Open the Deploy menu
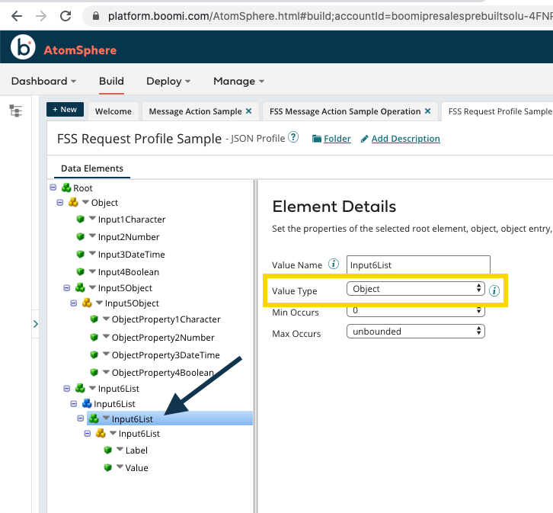The width and height of the screenshot is (553, 513). pos(168,81)
